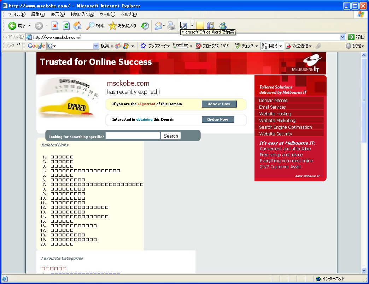Click the colorful figure icon on Google toolbar
369x284 pixels.
point(127,46)
